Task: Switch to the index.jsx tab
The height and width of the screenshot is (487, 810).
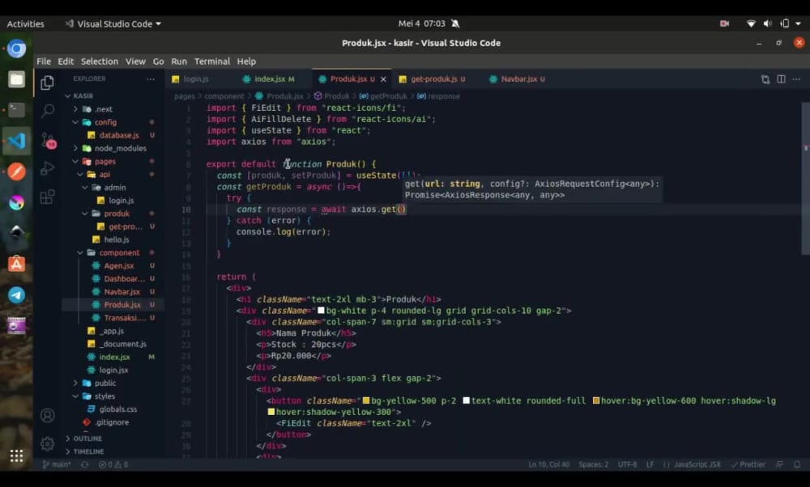Action: click(269, 79)
